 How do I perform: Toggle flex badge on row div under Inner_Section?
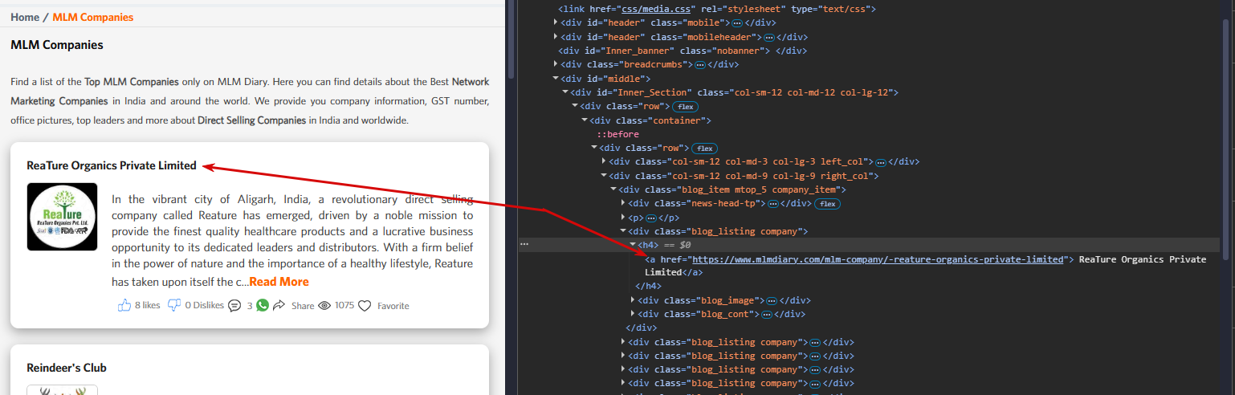tap(685, 106)
